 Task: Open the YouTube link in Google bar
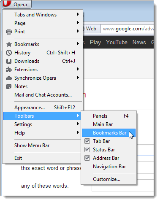pos(117,42)
